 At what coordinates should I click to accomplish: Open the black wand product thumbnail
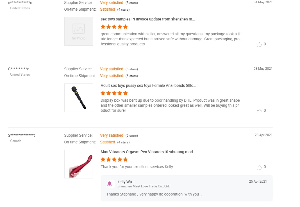[79, 98]
